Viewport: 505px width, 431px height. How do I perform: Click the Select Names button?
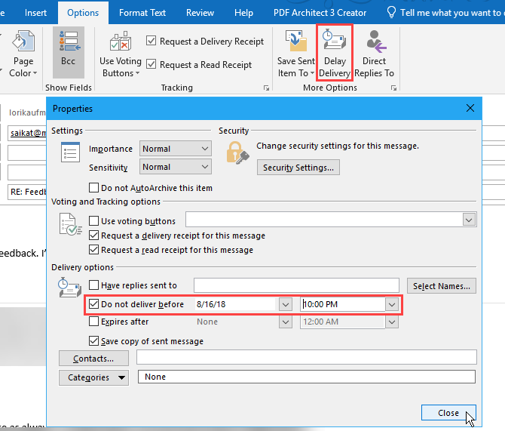tap(442, 286)
